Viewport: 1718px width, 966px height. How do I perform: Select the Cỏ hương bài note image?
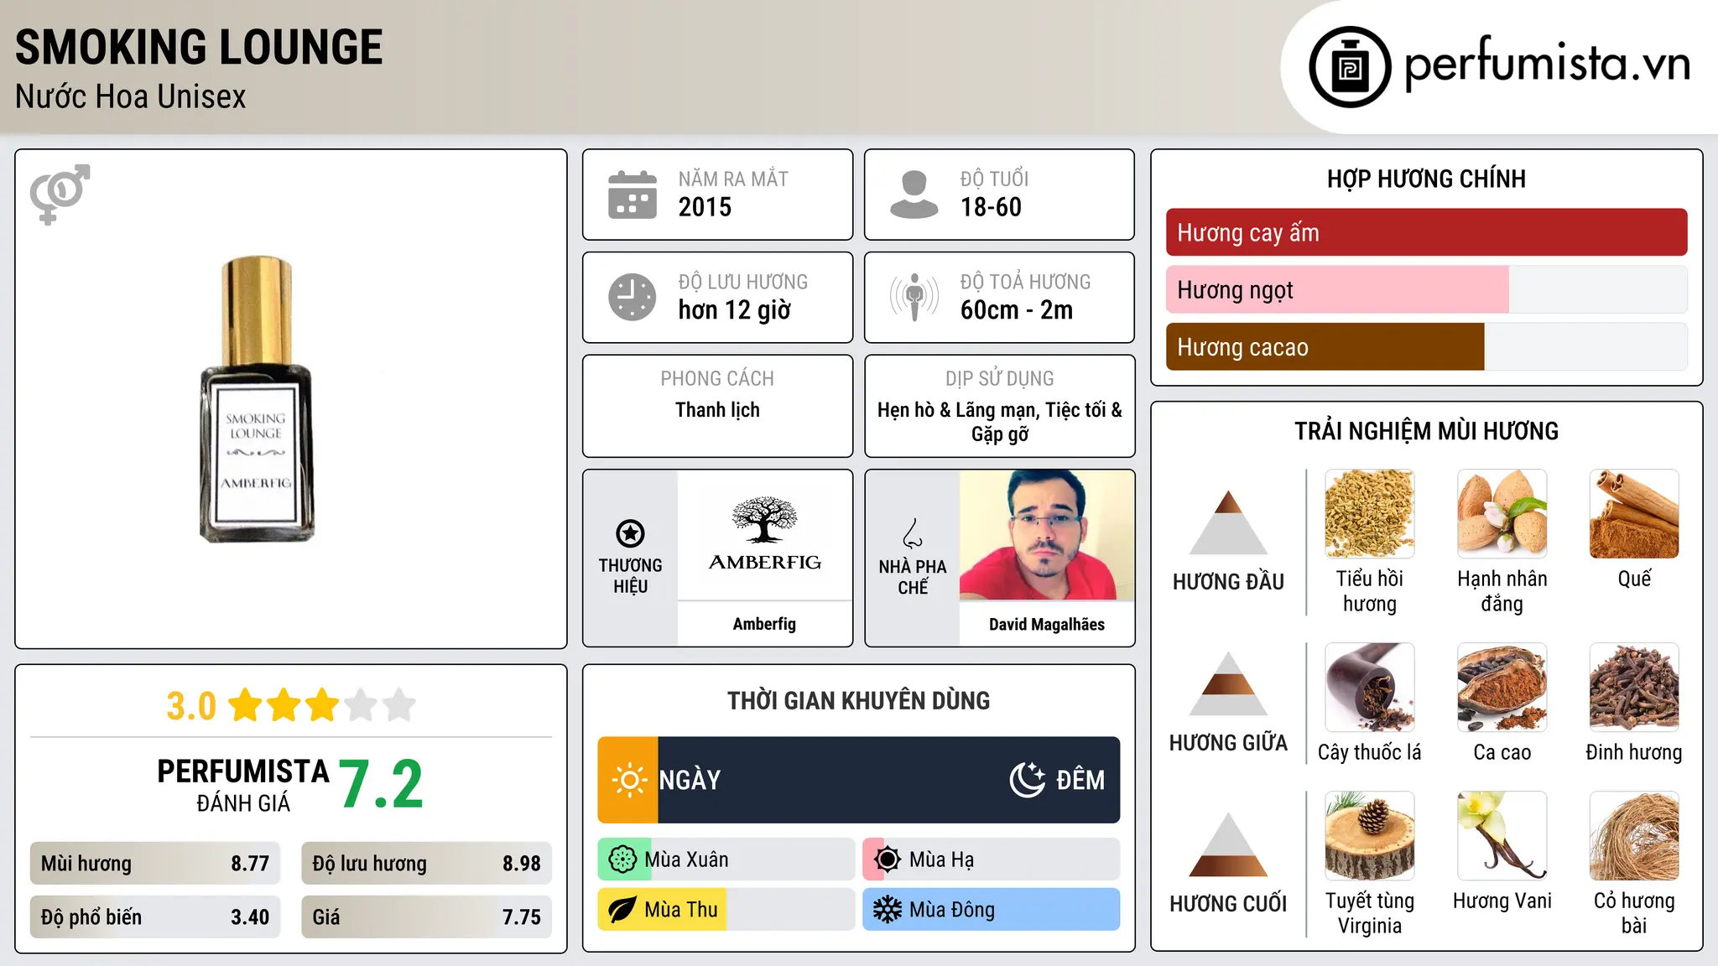(1634, 836)
